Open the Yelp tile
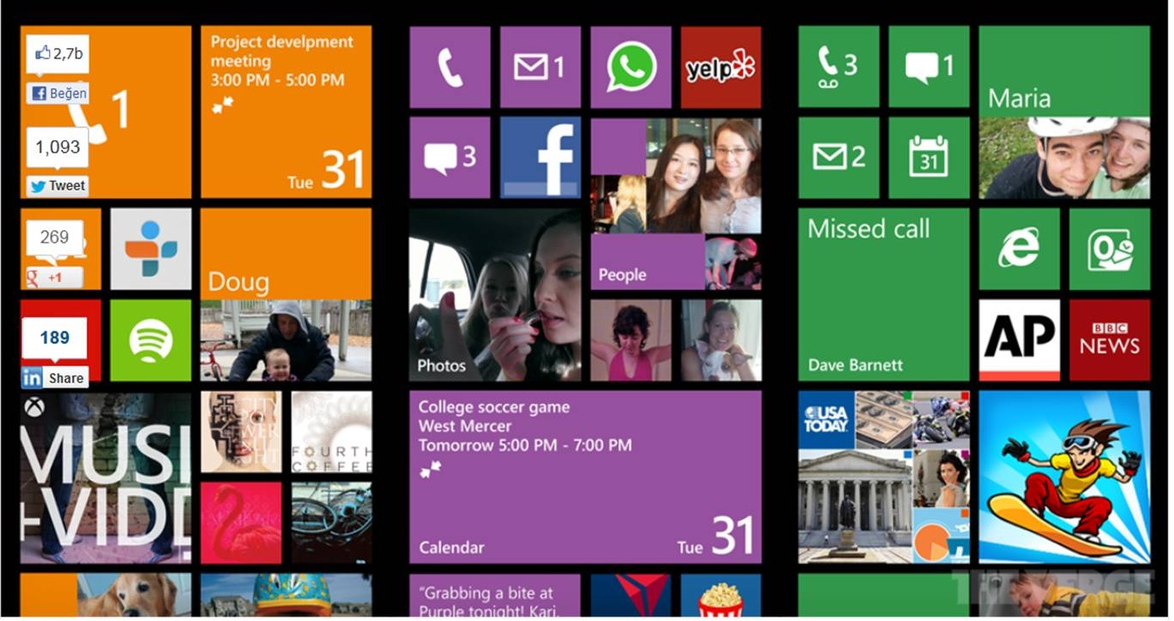Screen dimensions: 1174x621 coord(721,67)
